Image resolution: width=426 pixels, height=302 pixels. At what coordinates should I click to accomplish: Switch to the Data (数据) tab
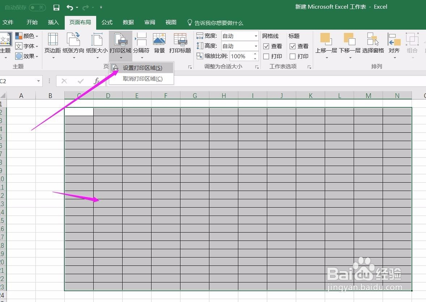(x=128, y=22)
